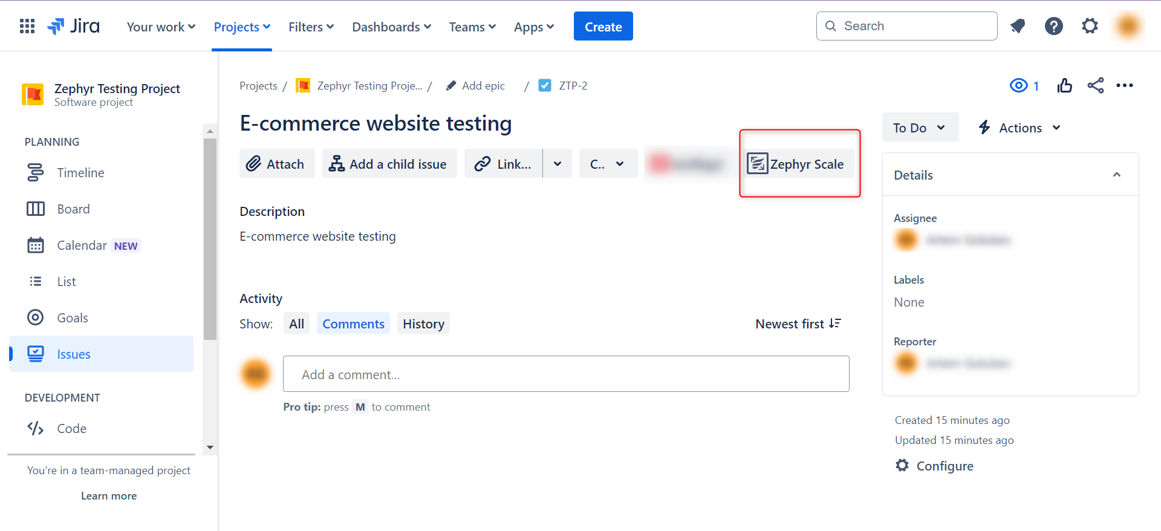
Task: Open the three-dot more actions menu
Action: pyautogui.click(x=1124, y=86)
